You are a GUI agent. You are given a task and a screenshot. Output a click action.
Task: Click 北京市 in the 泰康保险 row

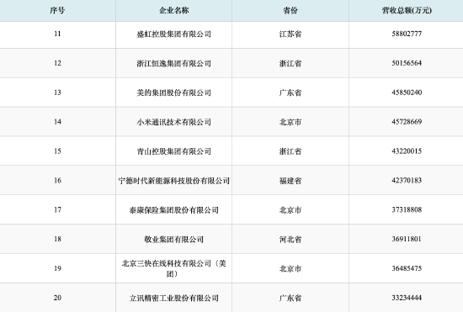(290, 210)
